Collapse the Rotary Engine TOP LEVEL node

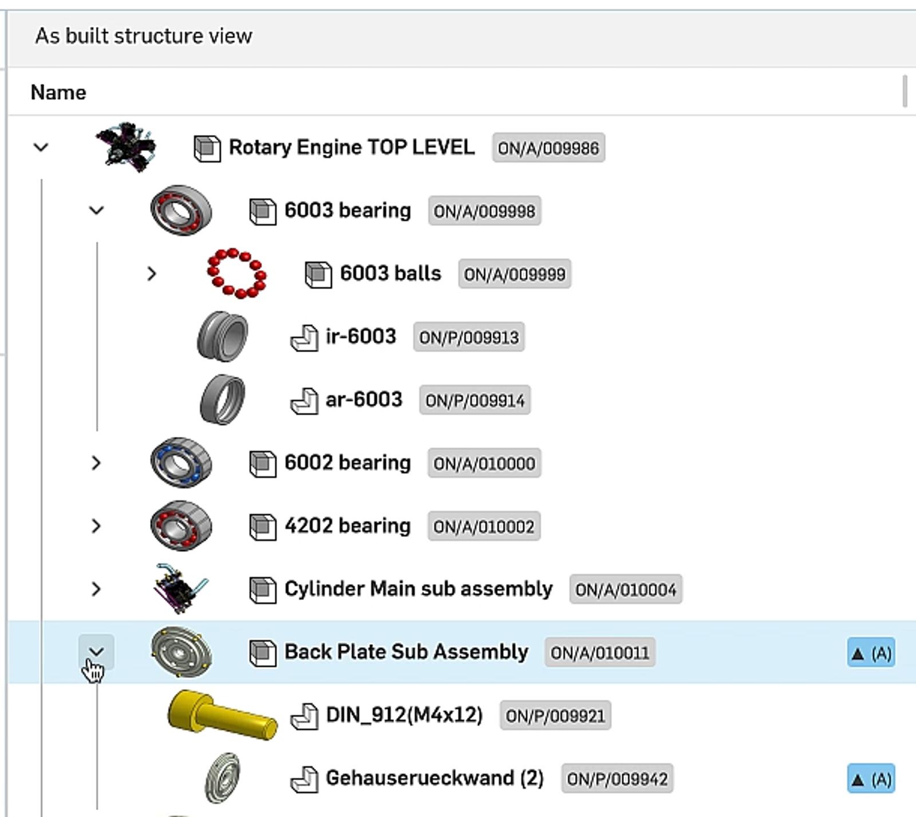tap(40, 147)
